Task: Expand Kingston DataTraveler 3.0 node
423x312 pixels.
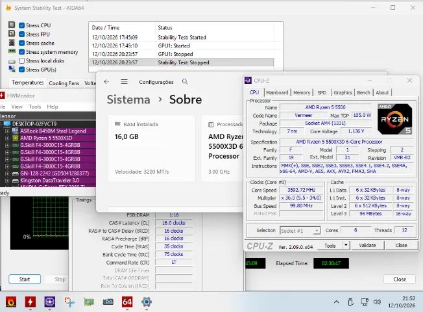Action: [x=7, y=180]
